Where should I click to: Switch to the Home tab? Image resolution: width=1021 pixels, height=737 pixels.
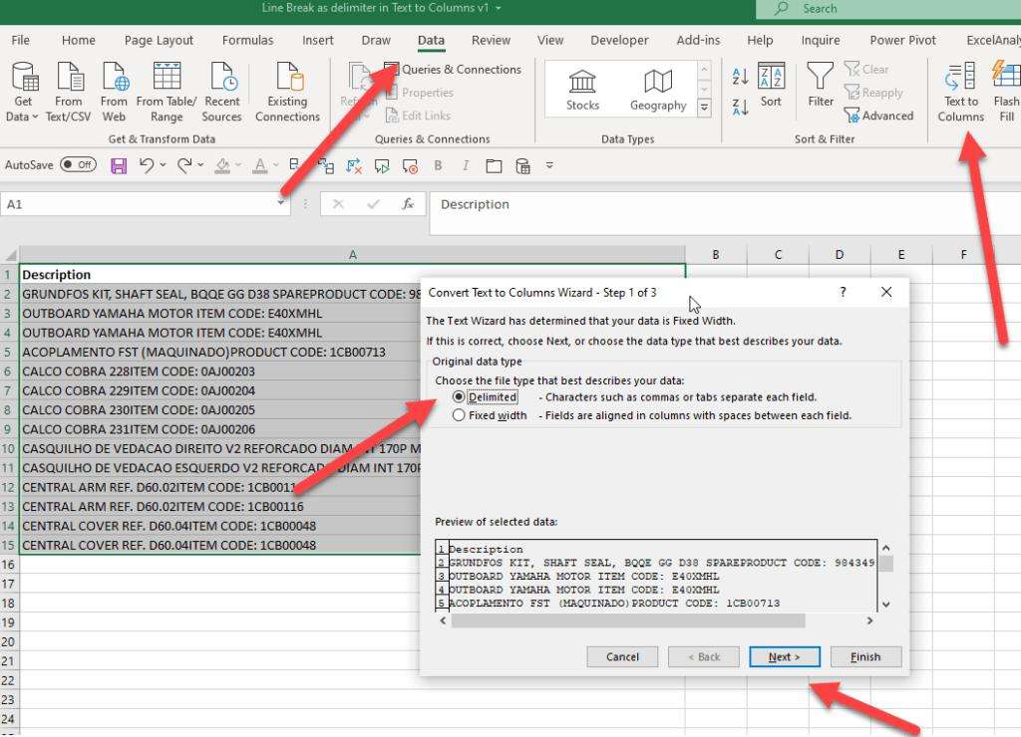click(78, 40)
